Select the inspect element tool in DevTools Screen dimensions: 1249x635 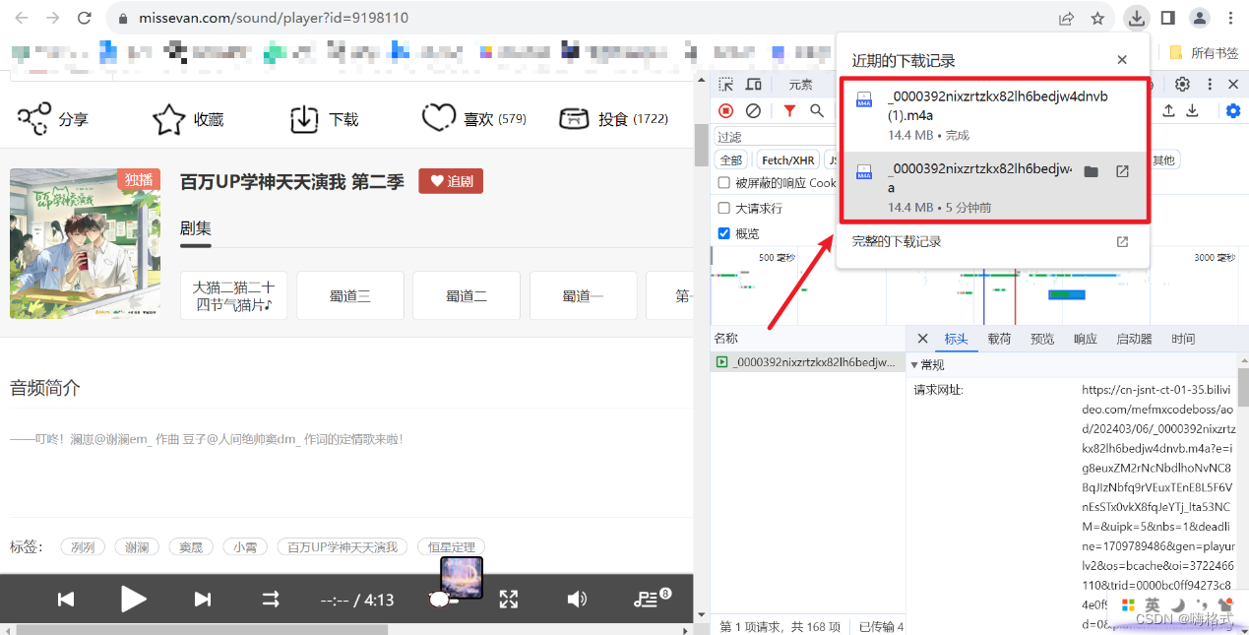tap(724, 85)
